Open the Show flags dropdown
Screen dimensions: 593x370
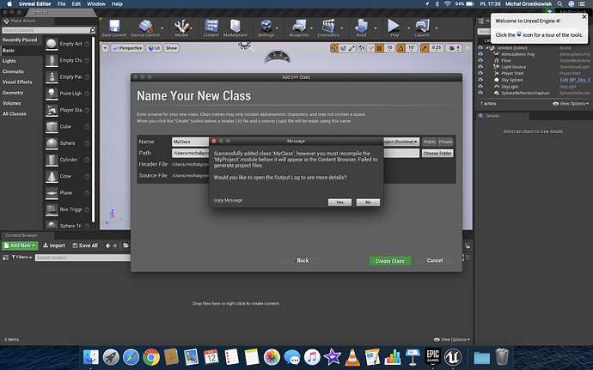[x=171, y=48]
